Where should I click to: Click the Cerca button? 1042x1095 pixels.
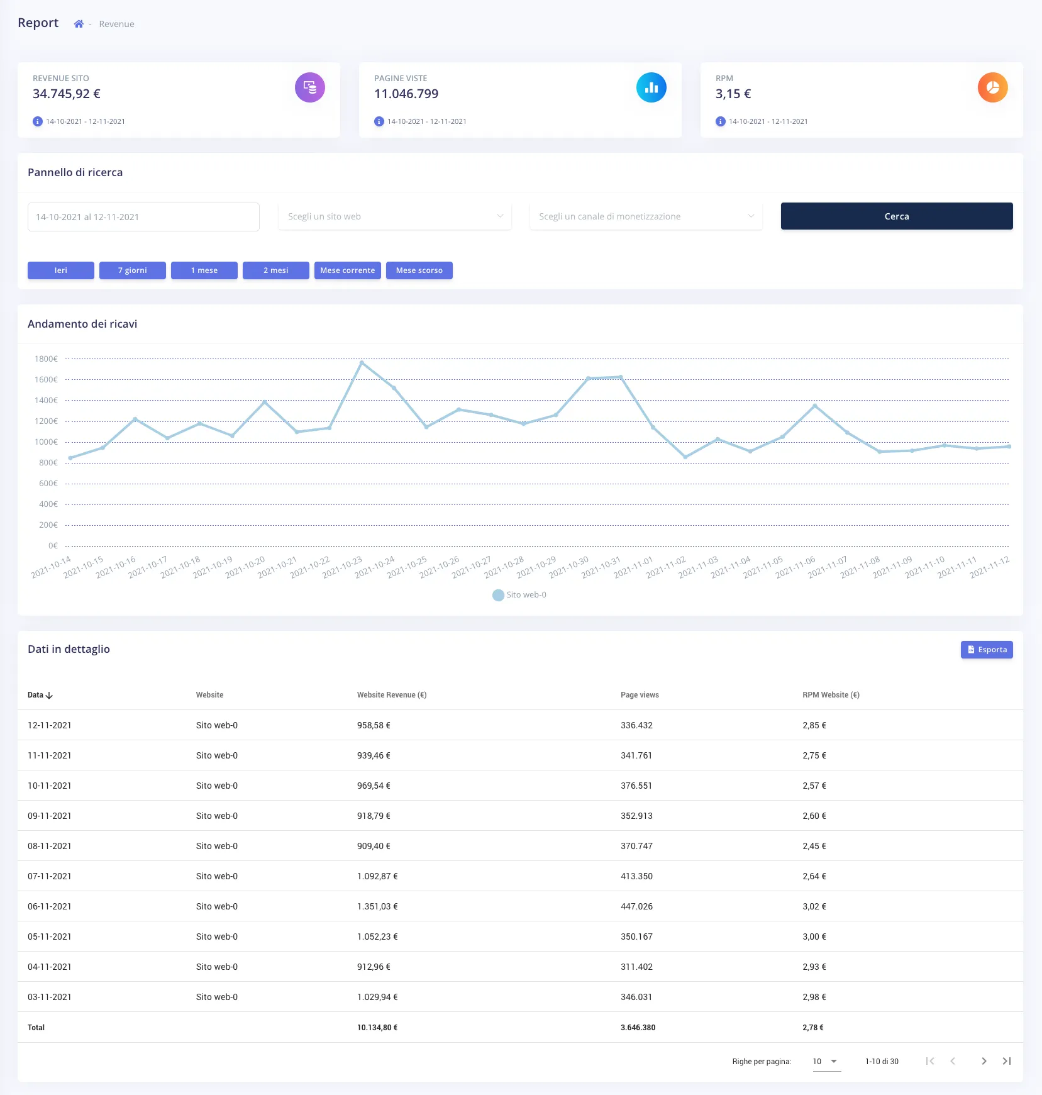[x=897, y=216]
